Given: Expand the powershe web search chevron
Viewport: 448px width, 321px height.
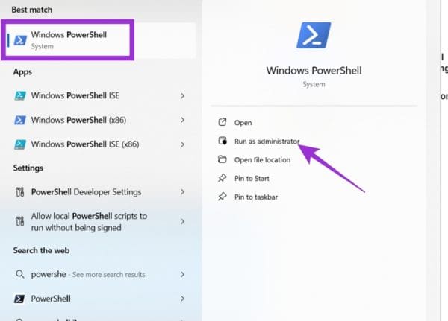Looking at the screenshot, I should point(182,275).
